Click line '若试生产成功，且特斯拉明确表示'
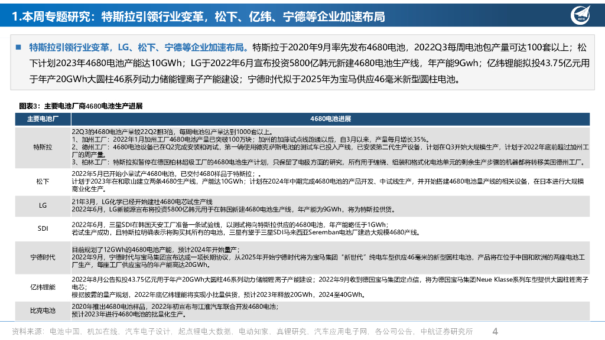605x340 pixels. (x=246, y=233)
